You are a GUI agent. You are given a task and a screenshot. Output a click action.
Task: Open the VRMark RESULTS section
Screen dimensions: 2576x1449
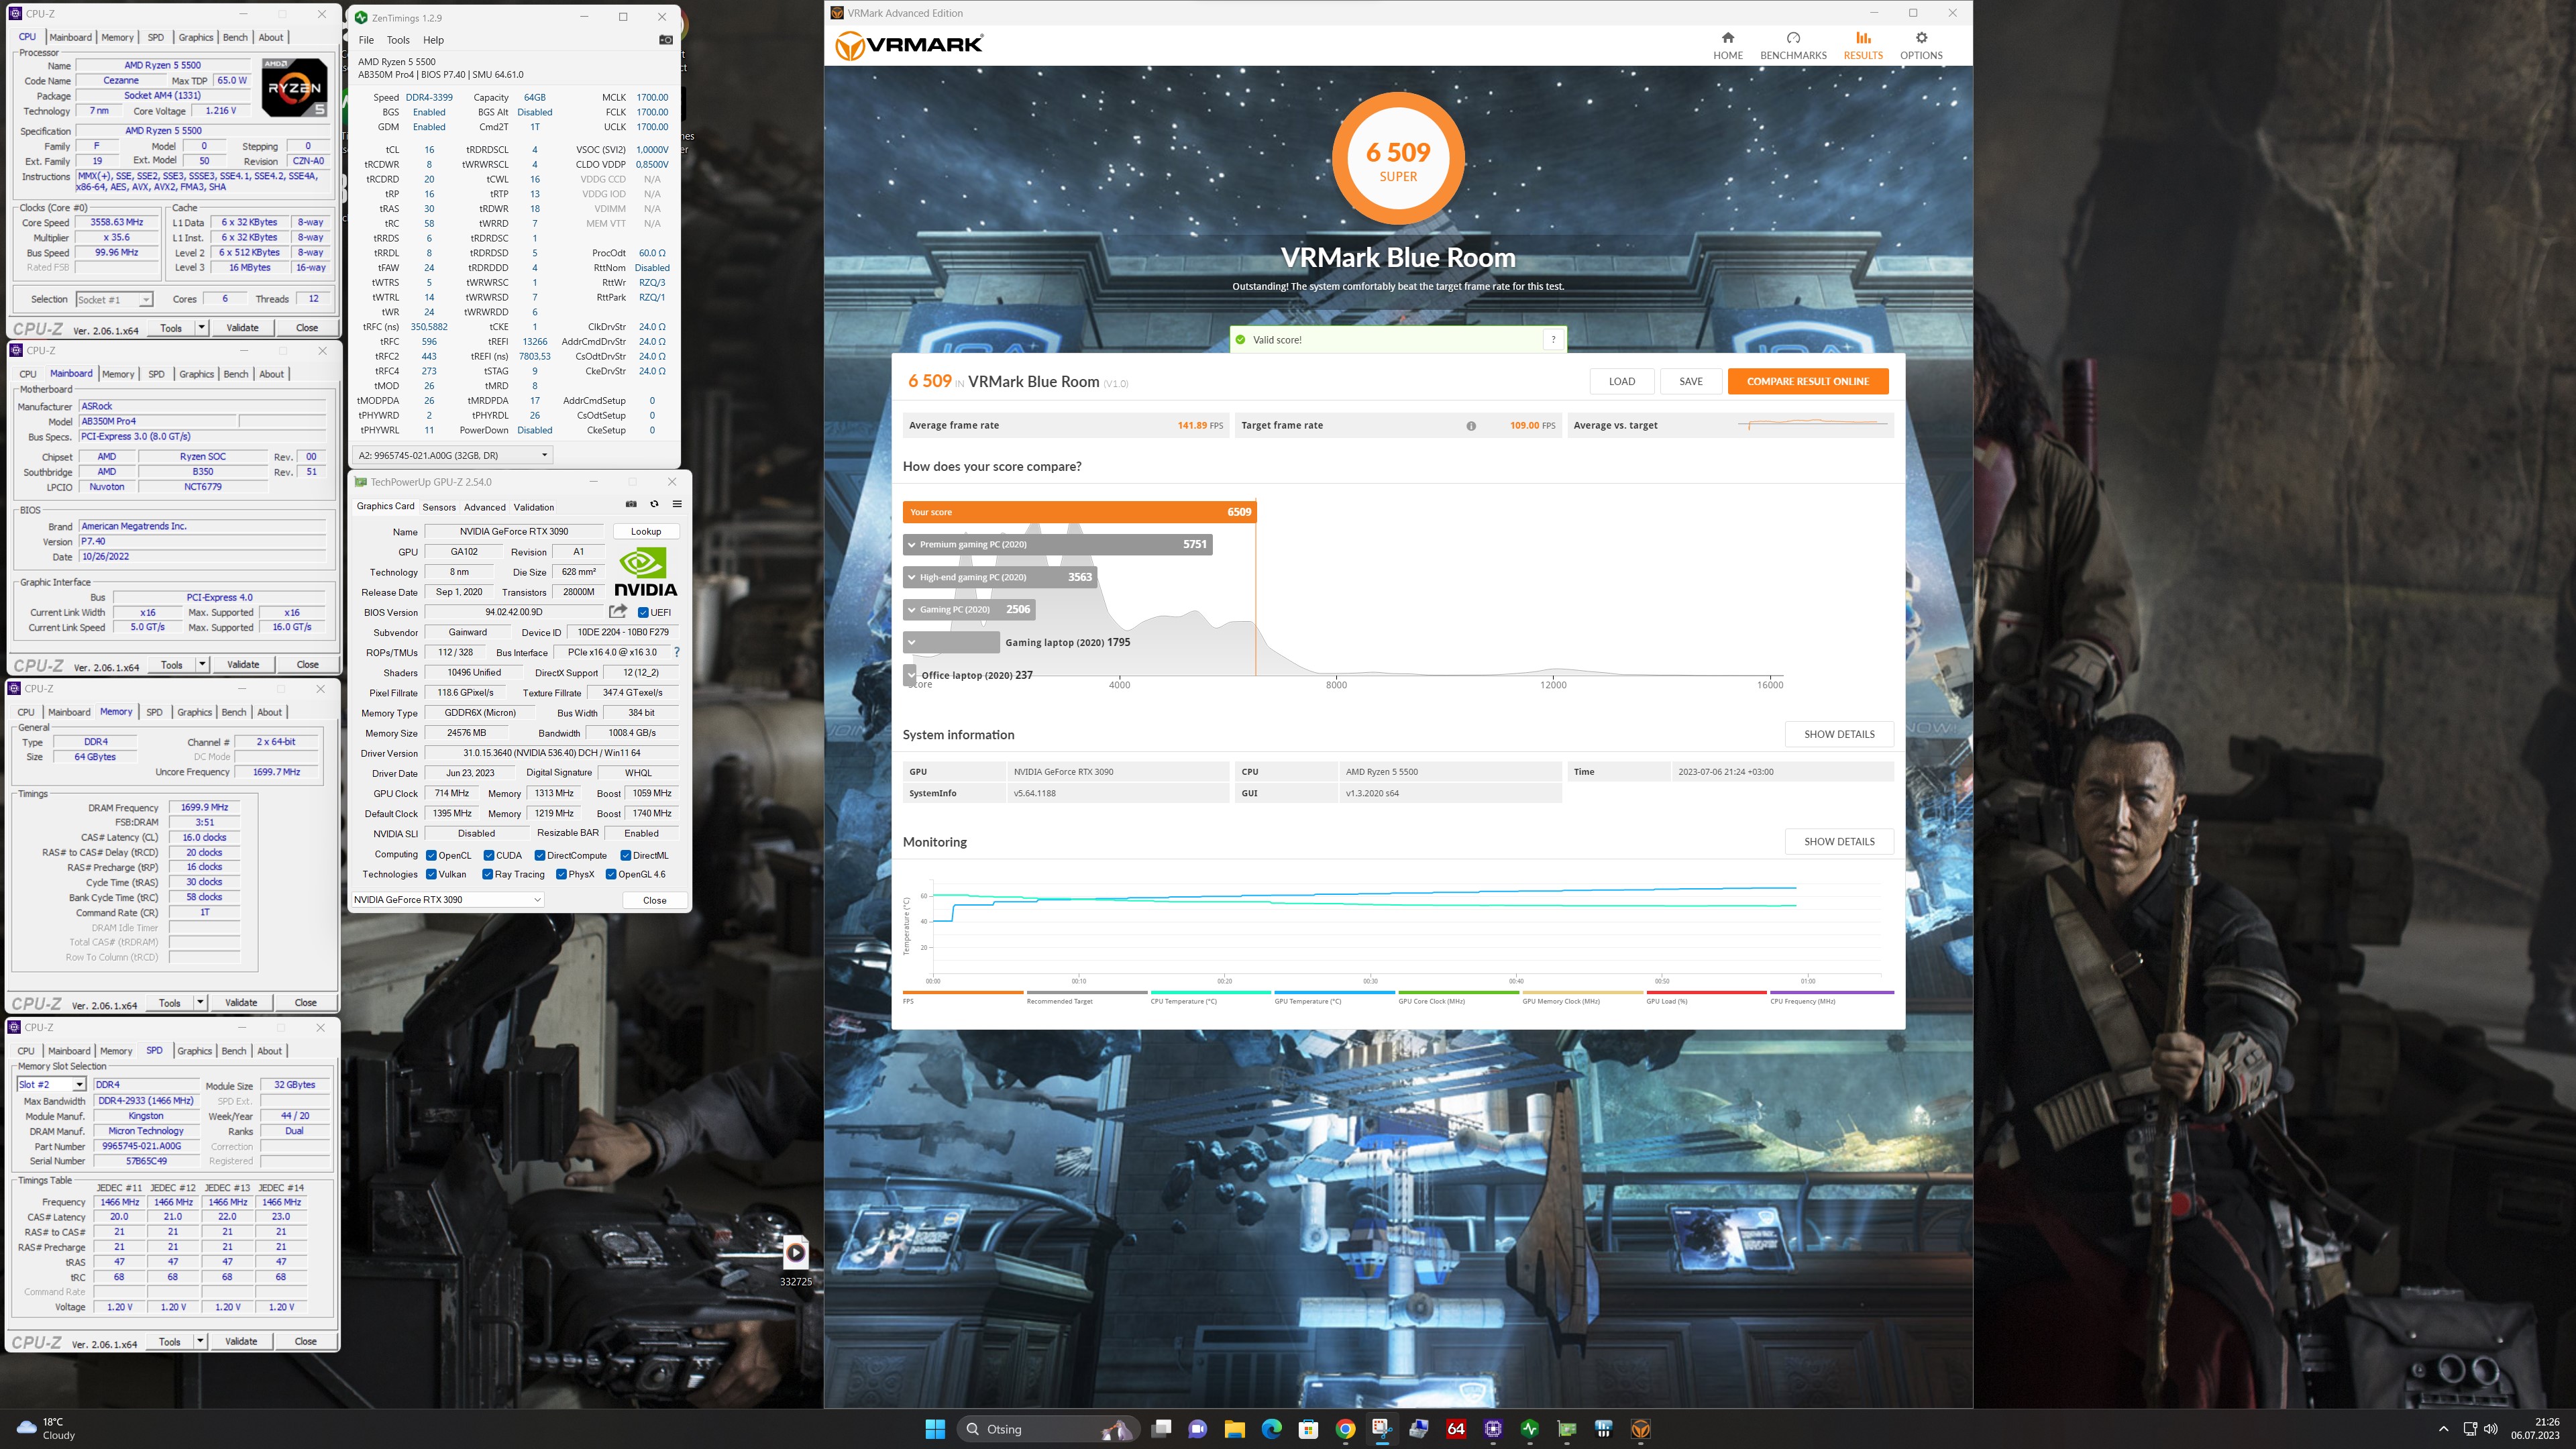(1863, 46)
